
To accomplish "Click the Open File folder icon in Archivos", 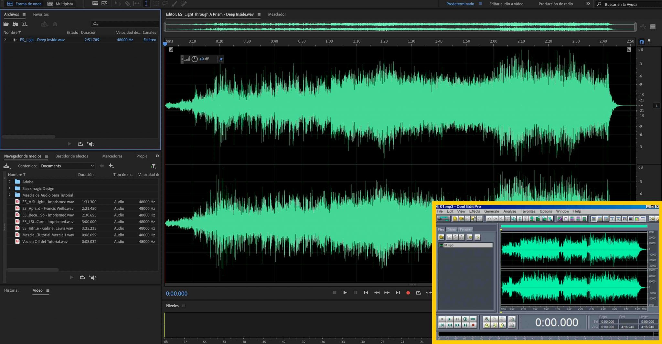I will point(6,24).
